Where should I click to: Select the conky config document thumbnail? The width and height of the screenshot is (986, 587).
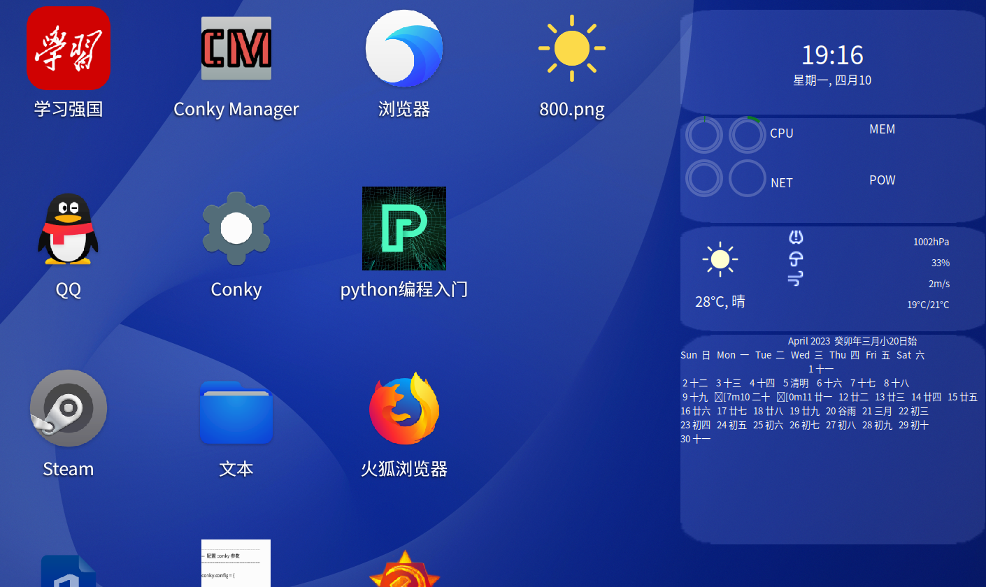pos(236,563)
